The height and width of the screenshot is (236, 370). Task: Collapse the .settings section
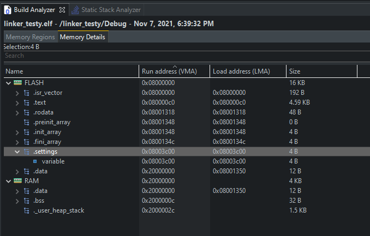click(x=17, y=152)
